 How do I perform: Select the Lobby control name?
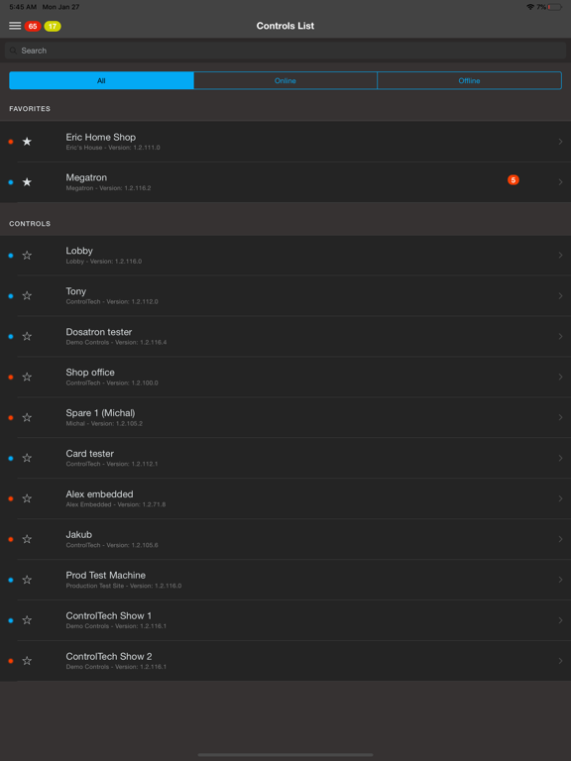(79, 251)
